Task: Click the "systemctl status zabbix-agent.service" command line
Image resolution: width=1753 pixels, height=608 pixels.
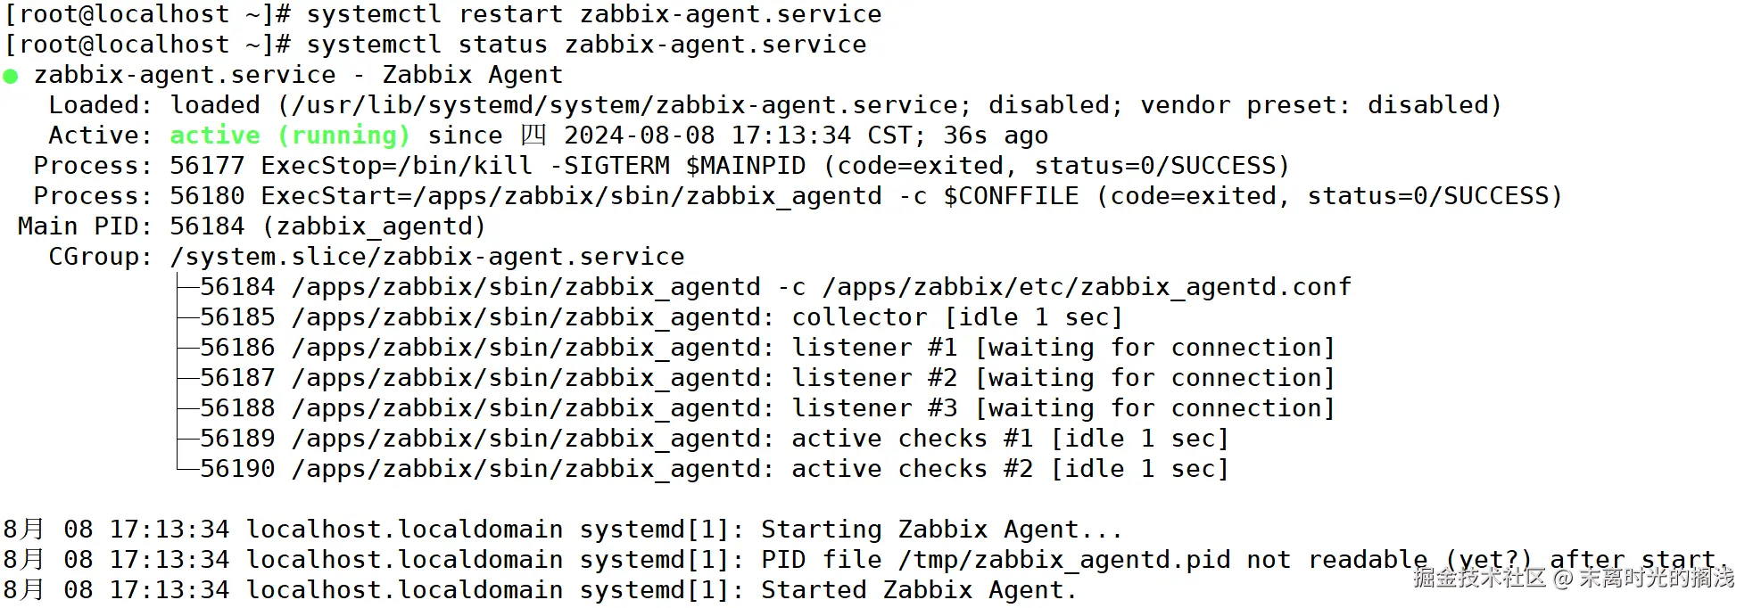Action: pos(586,45)
